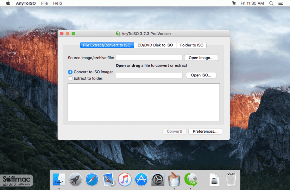This screenshot has width=290, height=190.
Task: Click the Open image... button
Action: pos(201,58)
